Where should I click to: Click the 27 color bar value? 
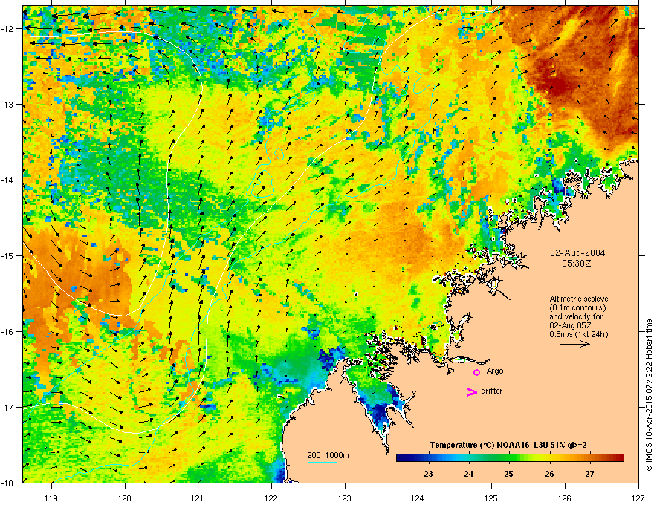pos(589,474)
